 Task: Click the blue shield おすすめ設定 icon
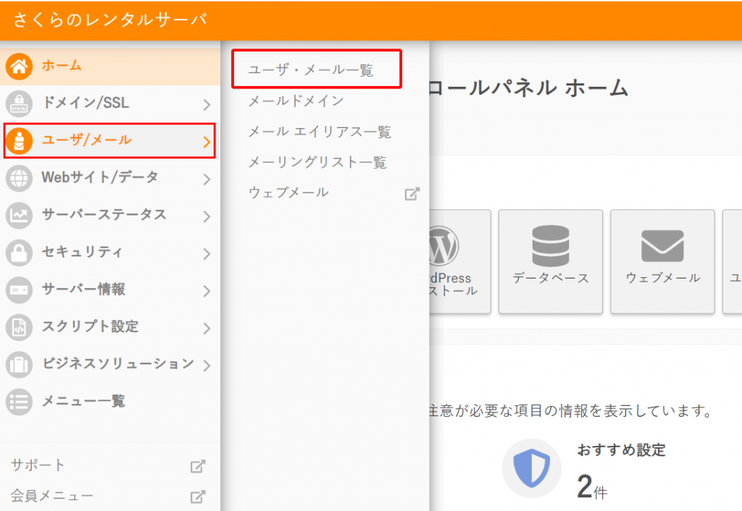(532, 468)
